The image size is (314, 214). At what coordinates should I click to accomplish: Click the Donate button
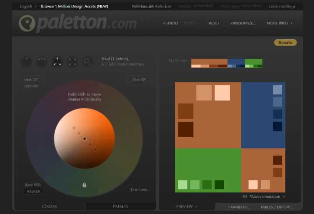pyautogui.click(x=285, y=42)
